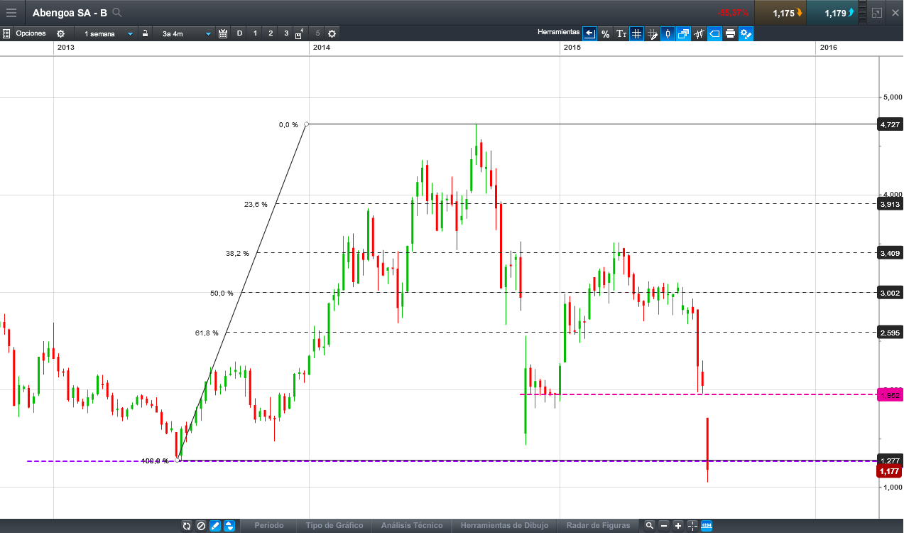904x533 pixels.
Task: Toggle text labels tool
Action: 621,33
